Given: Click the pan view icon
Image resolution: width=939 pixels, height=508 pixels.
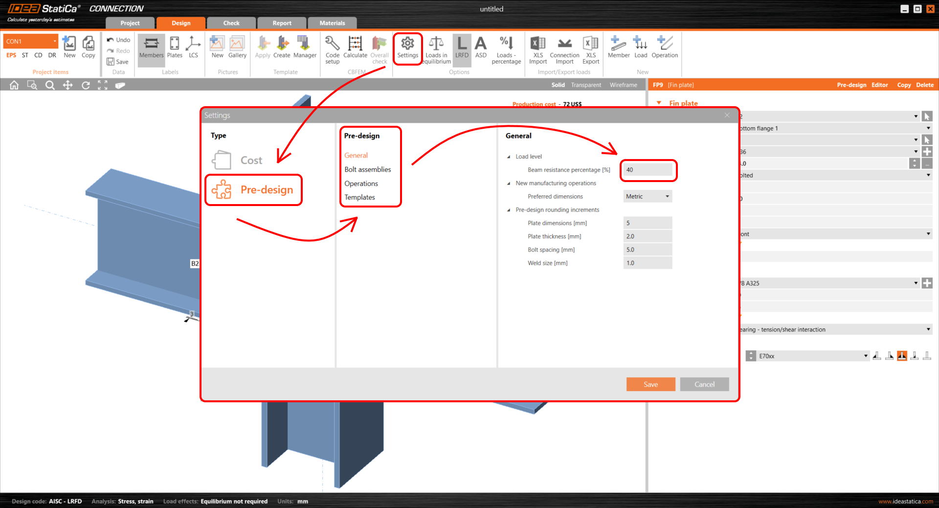Looking at the screenshot, I should click(x=67, y=85).
